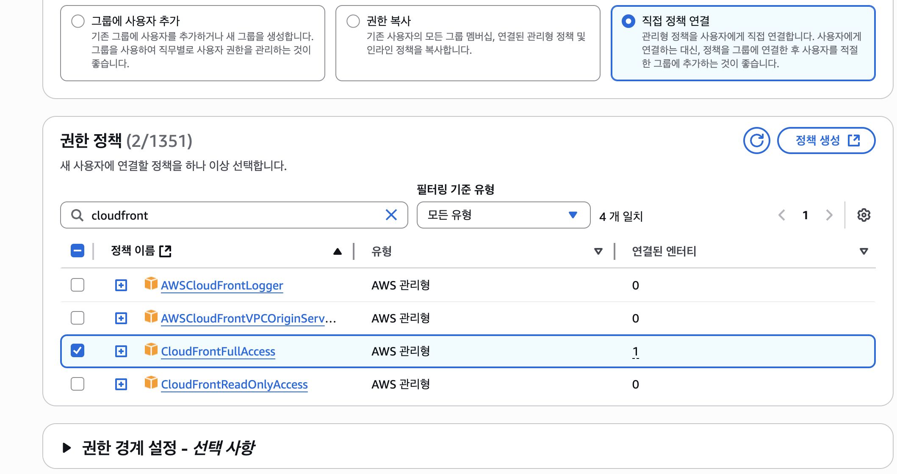This screenshot has height=474, width=897.
Task: Expand AWSCloudFrontLogger policy details plus icon
Action: click(121, 285)
